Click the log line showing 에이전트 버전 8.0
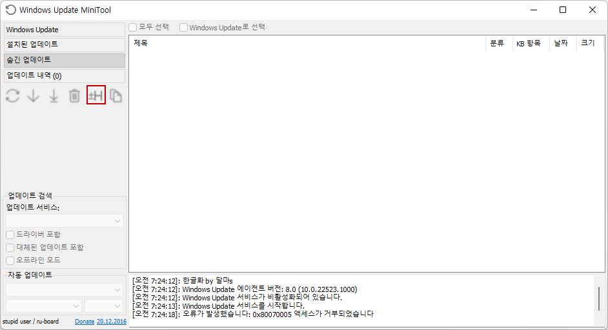608x330 pixels. [x=245, y=289]
